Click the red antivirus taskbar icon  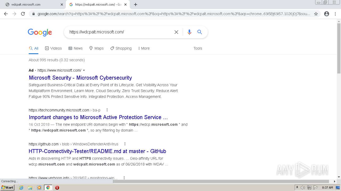[x=57, y=188]
